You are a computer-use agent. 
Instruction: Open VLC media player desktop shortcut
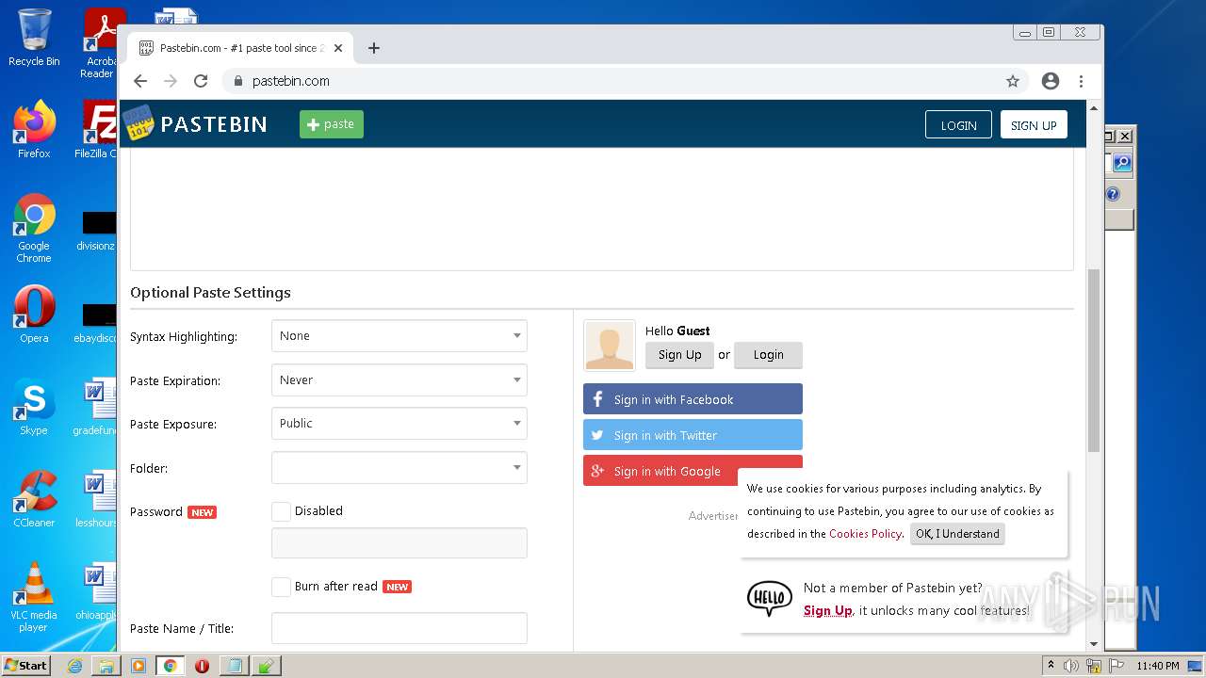[34, 596]
